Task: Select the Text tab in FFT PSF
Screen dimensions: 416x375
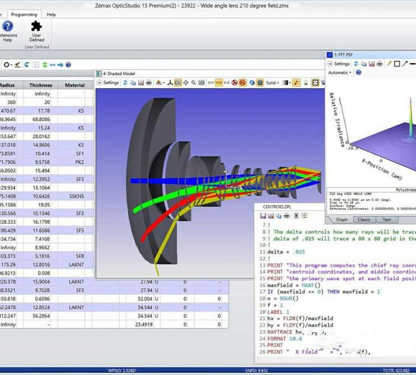Action: 387,219
